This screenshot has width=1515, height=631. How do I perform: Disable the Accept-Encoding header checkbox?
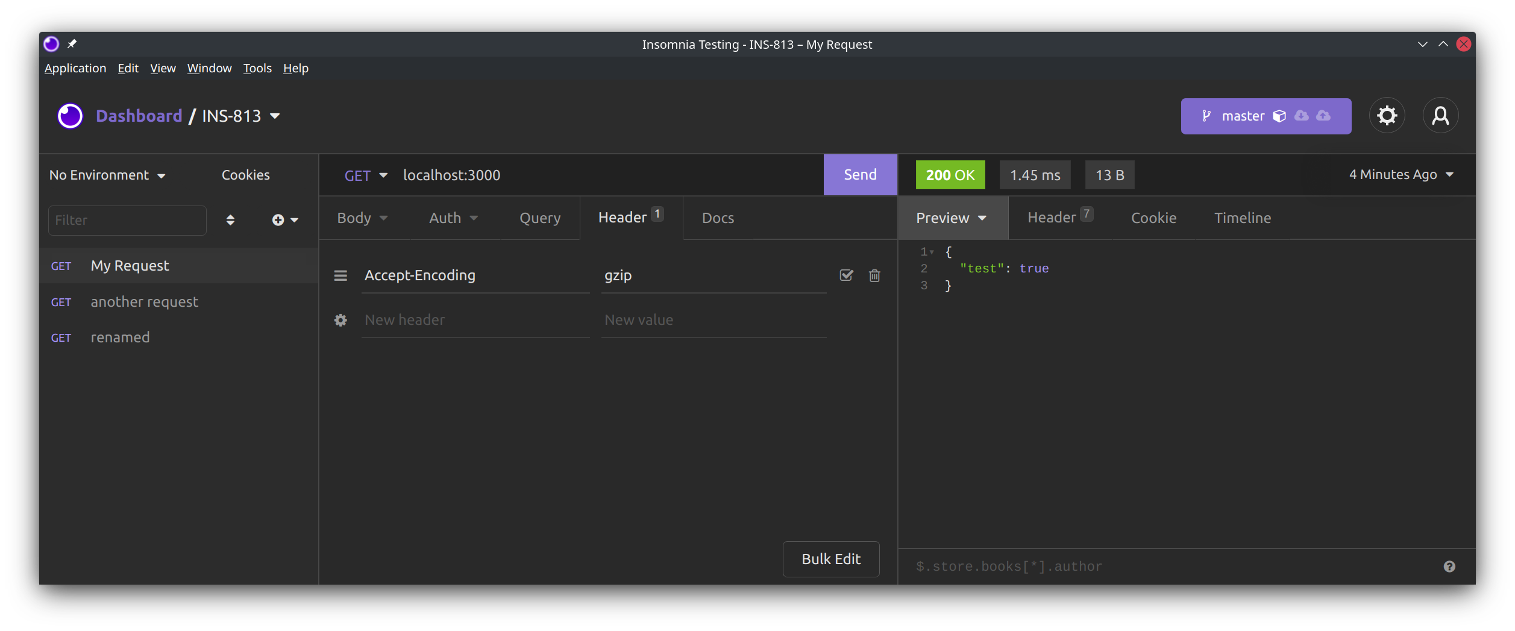(x=846, y=275)
